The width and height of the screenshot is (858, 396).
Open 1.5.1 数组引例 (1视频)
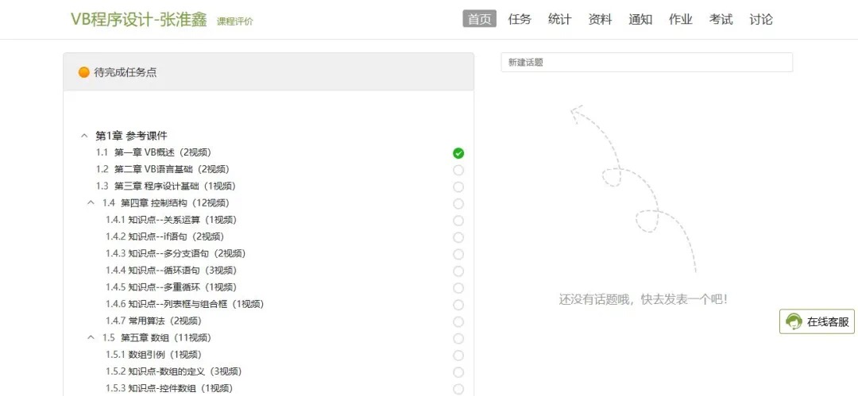pyautogui.click(x=154, y=355)
